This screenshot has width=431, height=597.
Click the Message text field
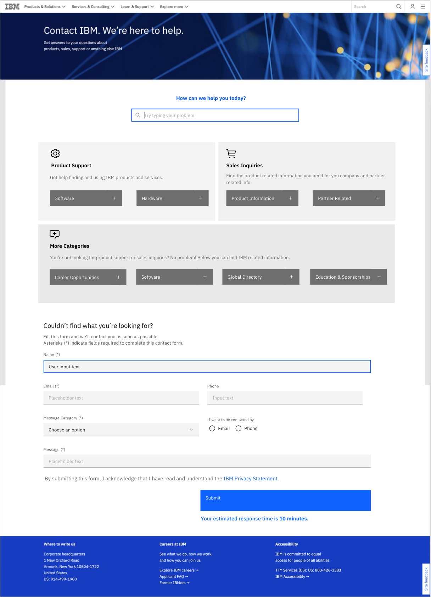[x=207, y=461]
